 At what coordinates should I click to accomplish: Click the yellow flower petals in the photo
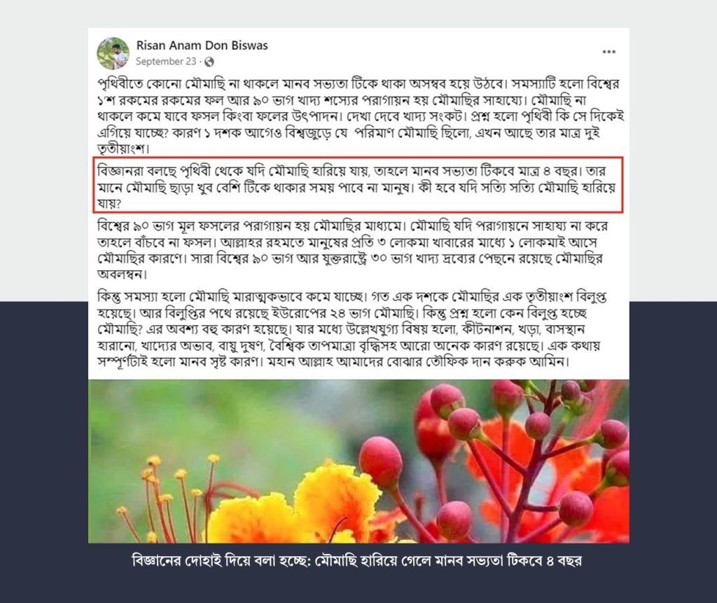(x=293, y=508)
